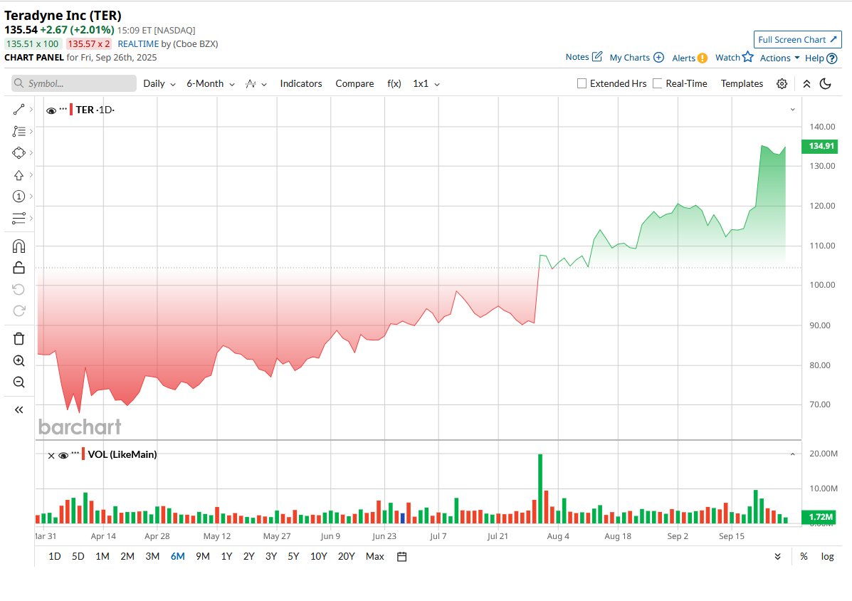Remove the VOL indicator pane
This screenshot has height=601, width=852.
coord(51,455)
